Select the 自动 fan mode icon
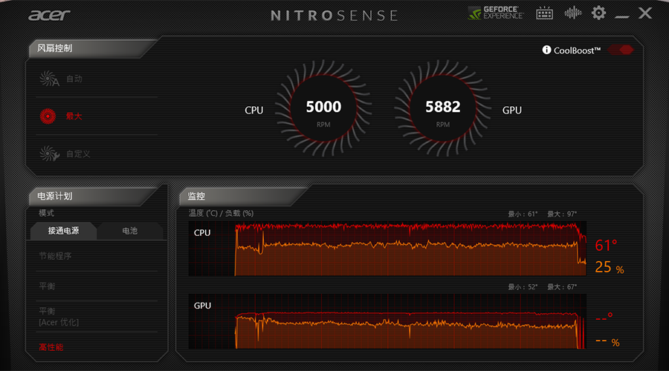This screenshot has width=669, height=371. click(49, 79)
